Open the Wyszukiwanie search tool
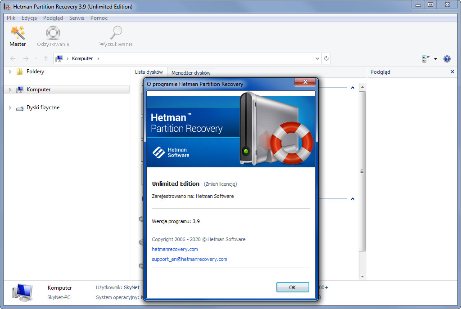This screenshot has height=309, width=461. point(116,36)
